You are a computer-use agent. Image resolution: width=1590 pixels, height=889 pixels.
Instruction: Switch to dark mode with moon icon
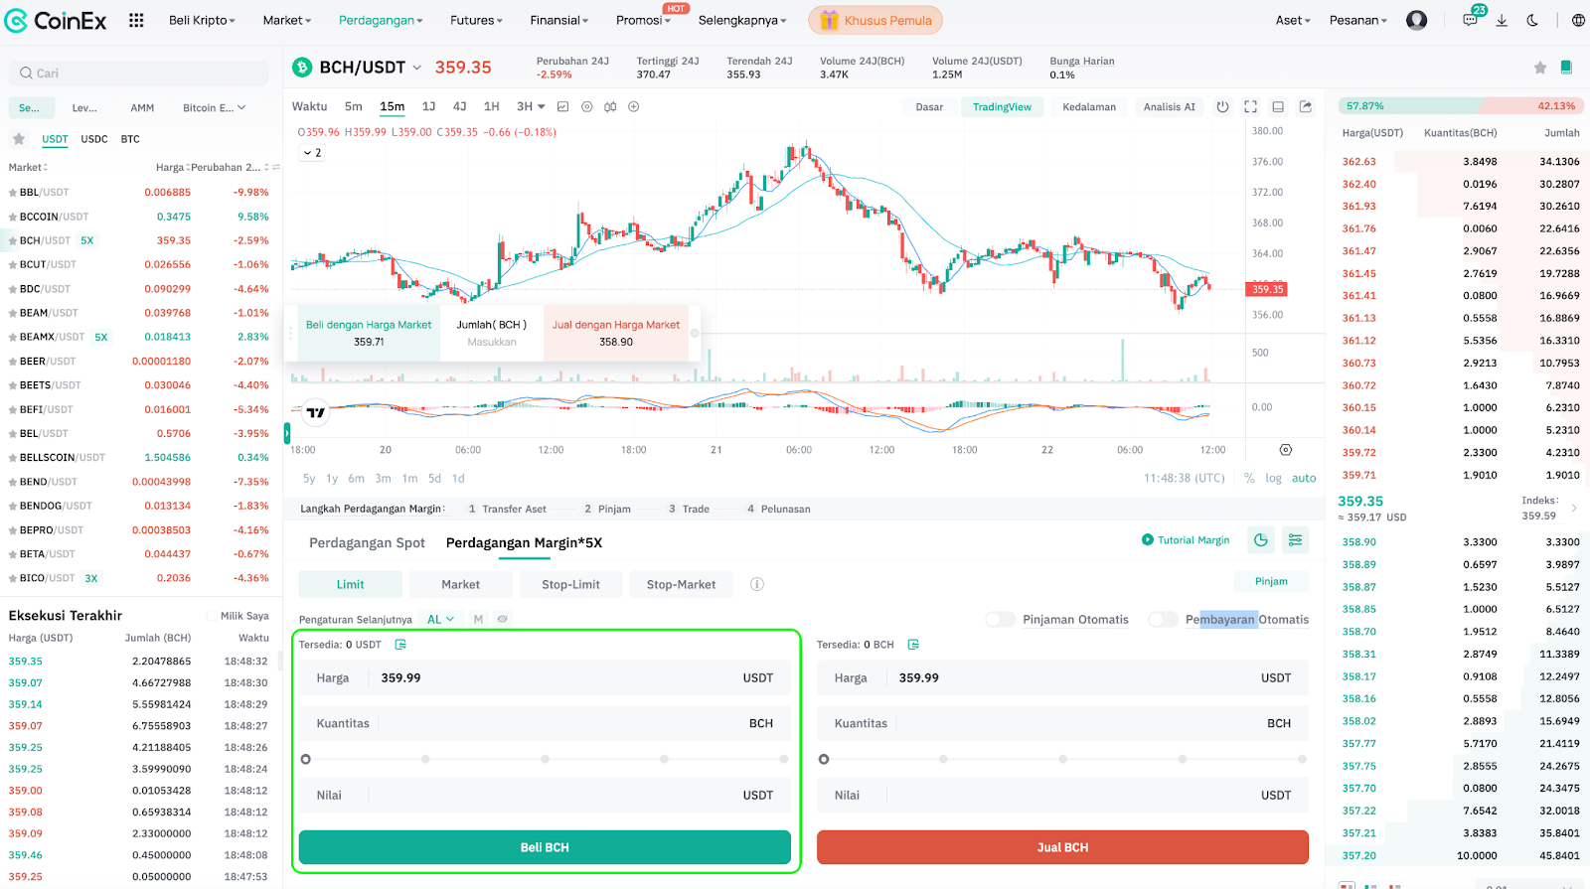1532,20
